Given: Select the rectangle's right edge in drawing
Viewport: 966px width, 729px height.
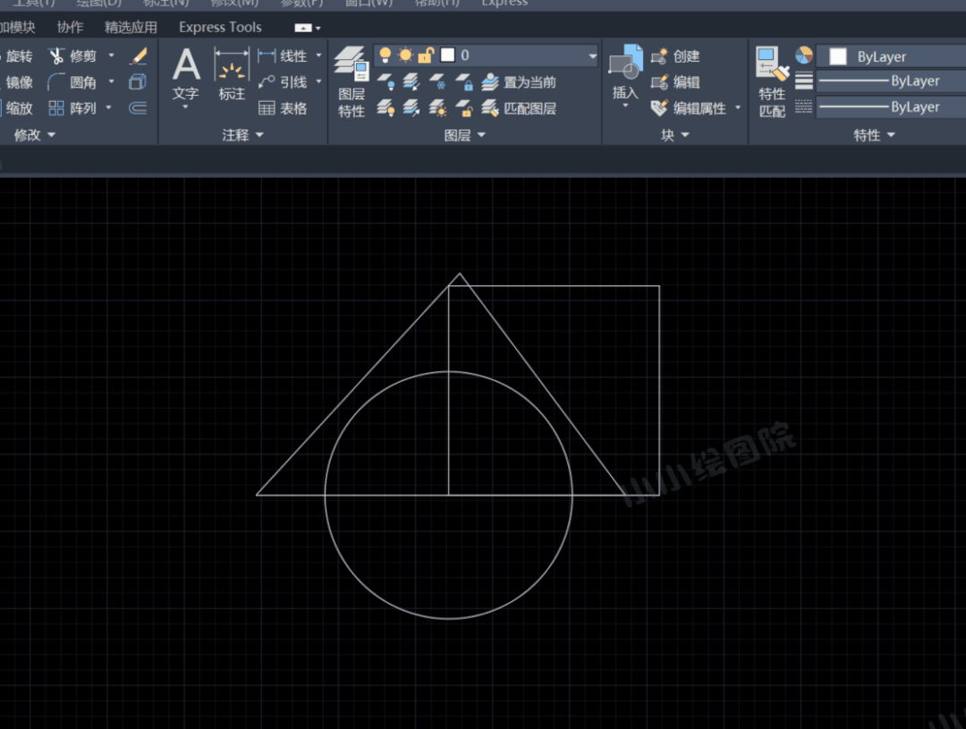Looking at the screenshot, I should (659, 390).
